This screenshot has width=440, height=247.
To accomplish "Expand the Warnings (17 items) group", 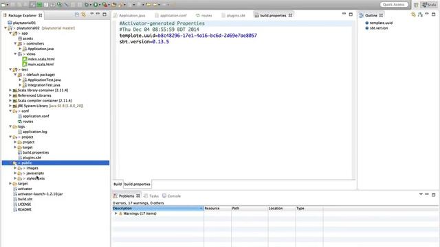I will (x=116, y=213).
